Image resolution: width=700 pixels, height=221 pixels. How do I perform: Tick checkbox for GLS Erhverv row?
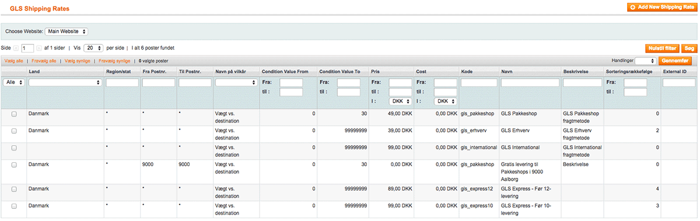14,131
